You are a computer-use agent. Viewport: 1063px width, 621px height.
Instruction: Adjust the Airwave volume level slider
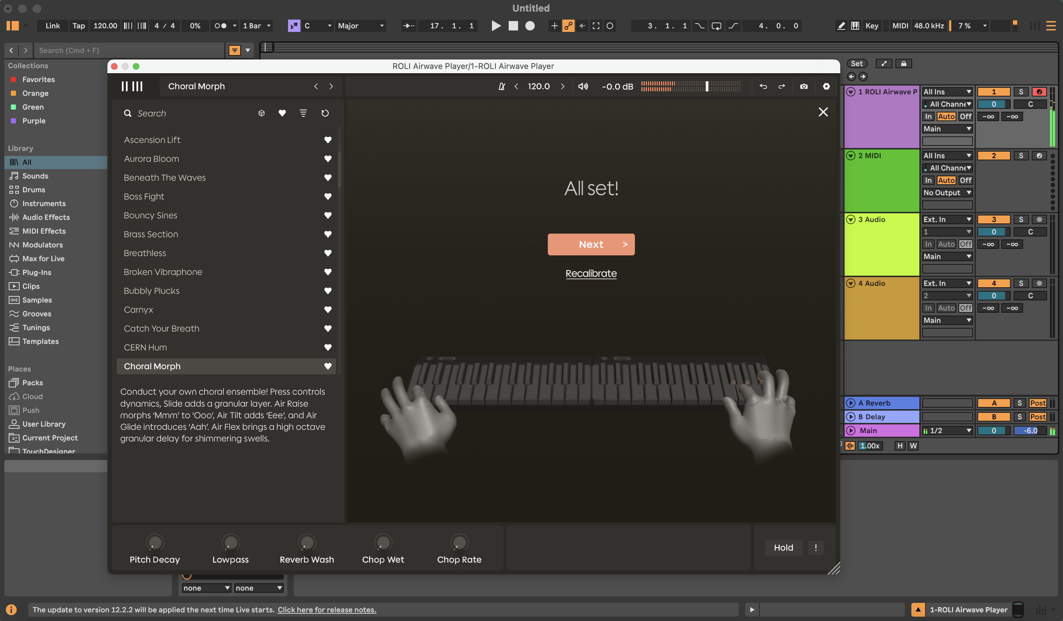[707, 86]
